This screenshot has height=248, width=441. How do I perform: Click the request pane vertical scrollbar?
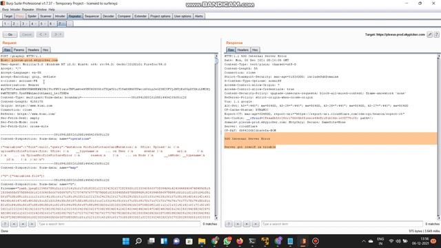click(216, 137)
